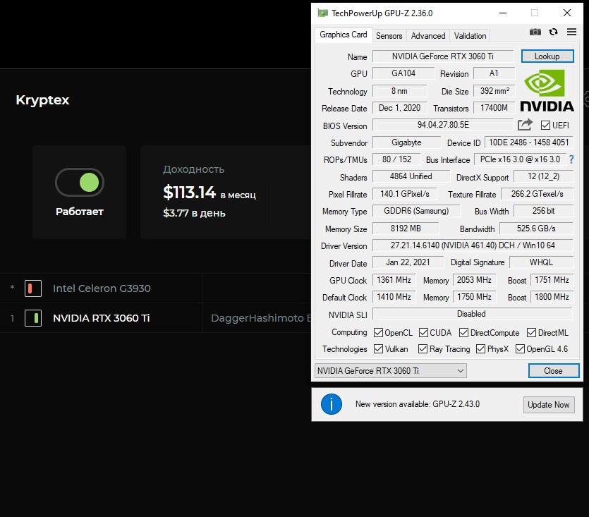
Task: Click the Update Now button
Action: coord(548,405)
